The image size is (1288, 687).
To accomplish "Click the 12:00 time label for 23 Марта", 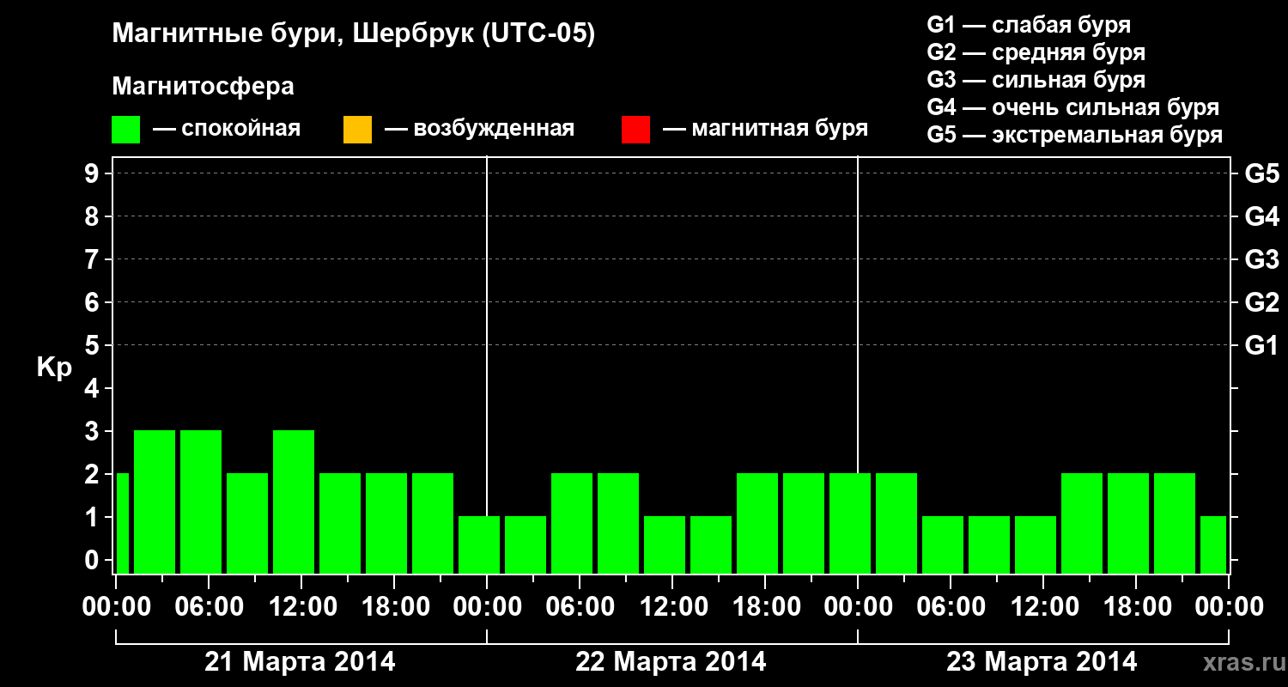I will (1043, 607).
